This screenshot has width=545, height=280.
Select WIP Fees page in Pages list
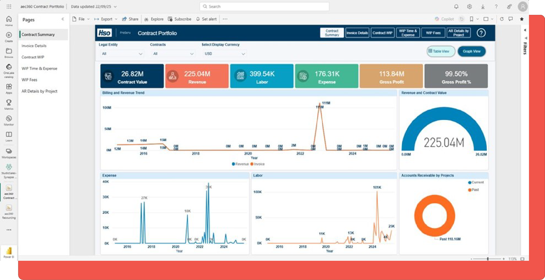point(44,80)
